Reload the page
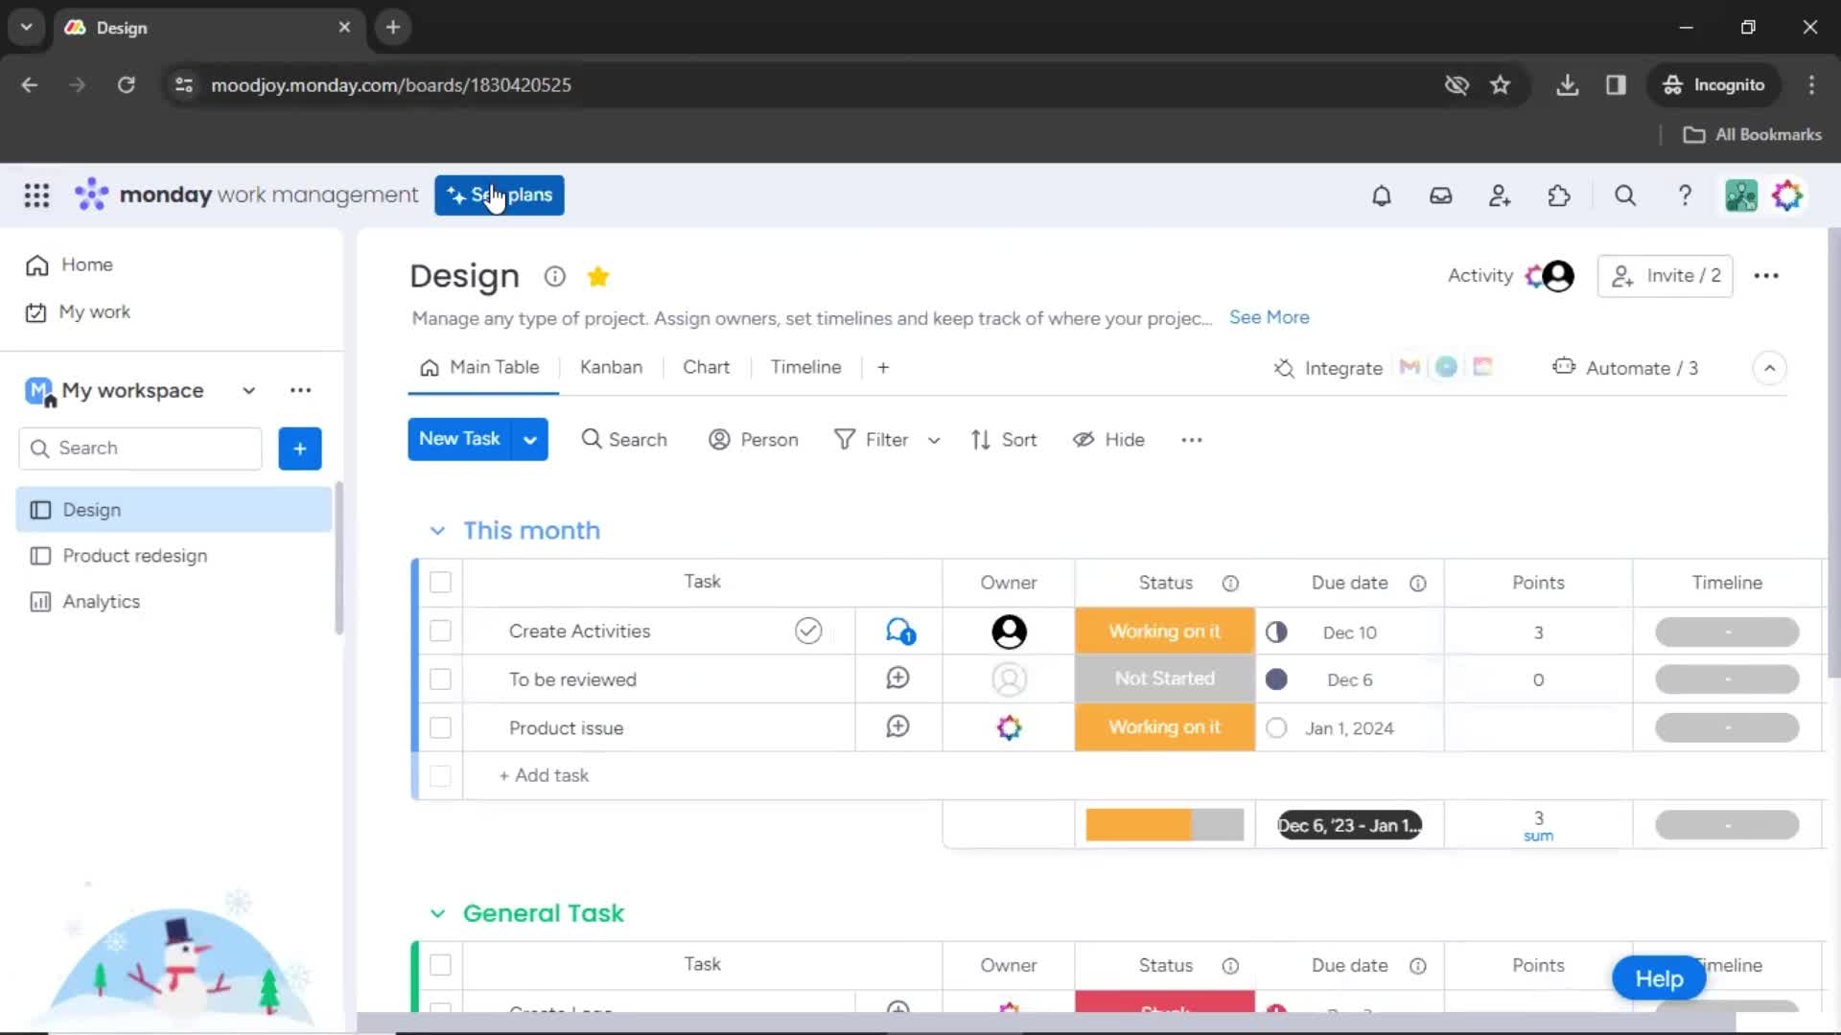Viewport: 1841px width, 1035px height. 126,85
